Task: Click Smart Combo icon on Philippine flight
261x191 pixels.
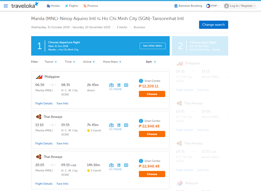Action: click(141, 81)
